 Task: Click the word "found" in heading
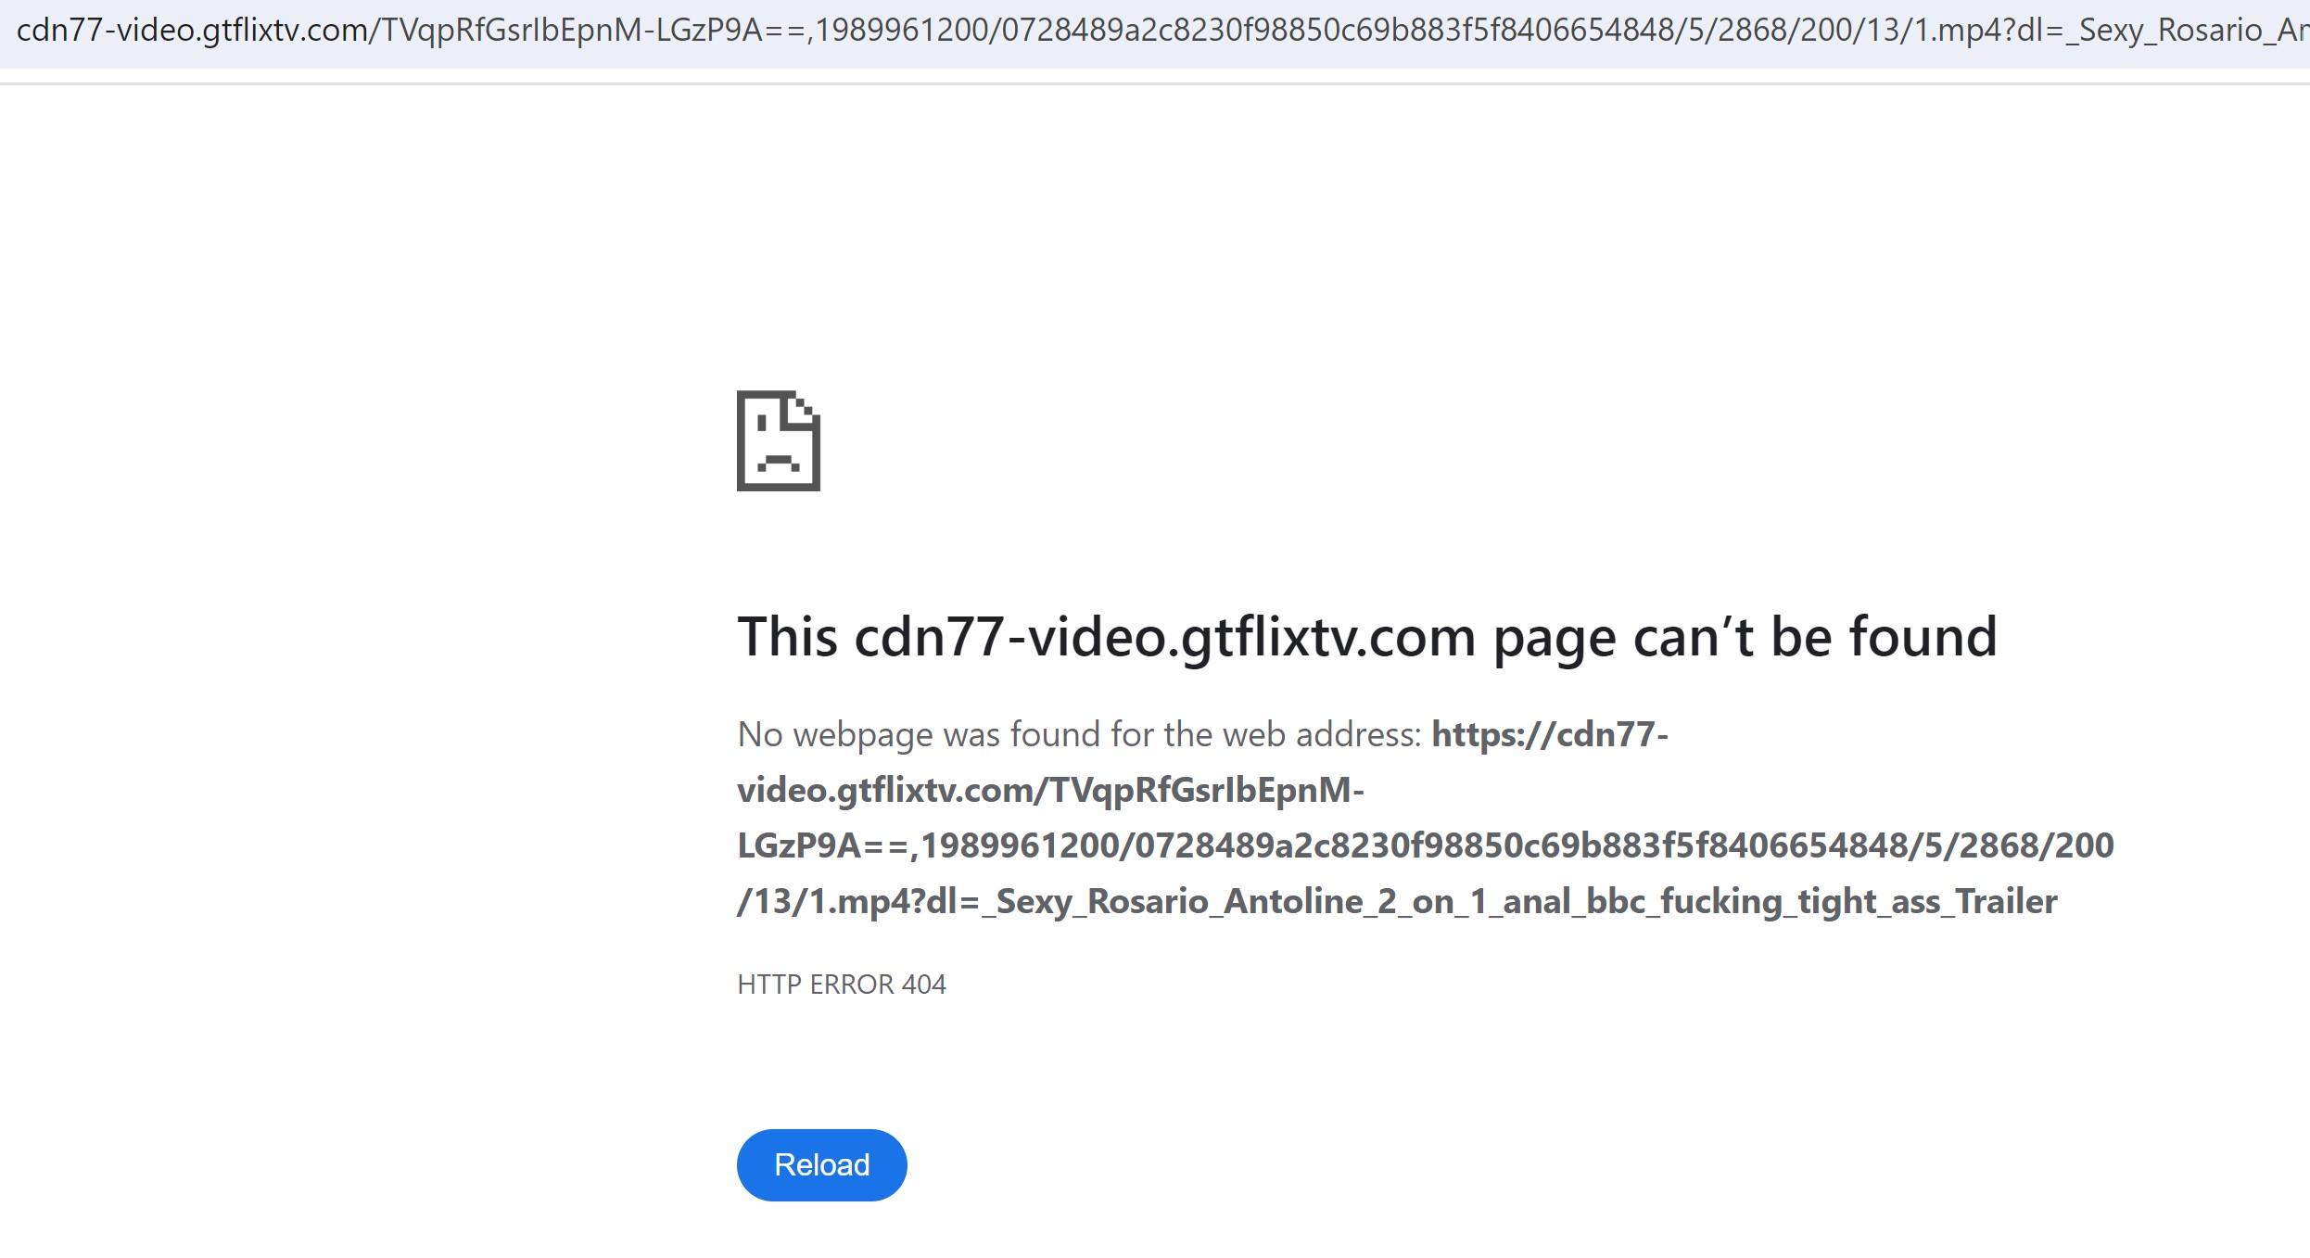[1923, 637]
